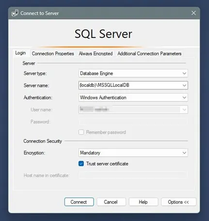Viewport: 209px width, 221px height.
Task: Click the Host name in certificate field
Action: click(x=133, y=175)
